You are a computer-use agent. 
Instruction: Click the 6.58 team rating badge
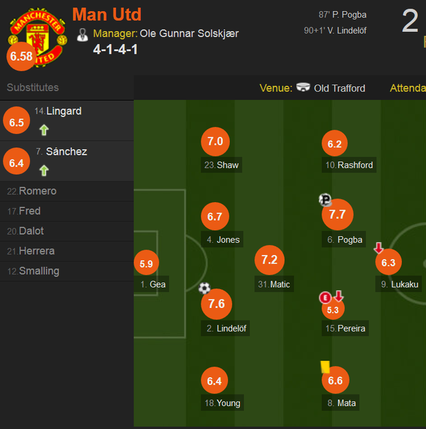pyautogui.click(x=22, y=56)
